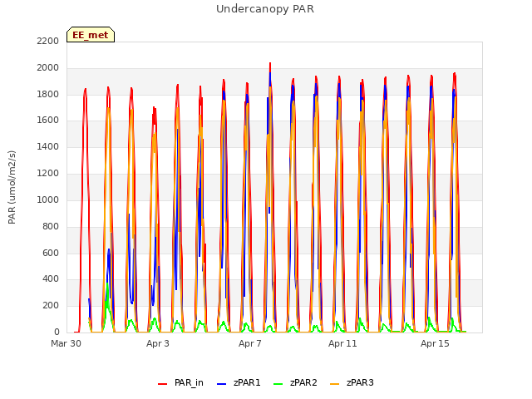Click the Mar 30 x-axis label

pos(66,343)
